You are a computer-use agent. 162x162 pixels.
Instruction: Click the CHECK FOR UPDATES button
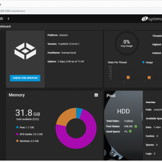tap(25, 78)
